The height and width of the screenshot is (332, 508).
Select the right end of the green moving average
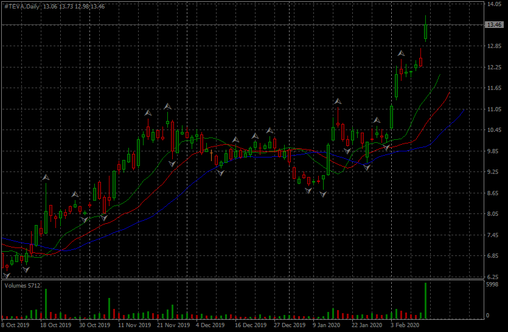pos(440,74)
